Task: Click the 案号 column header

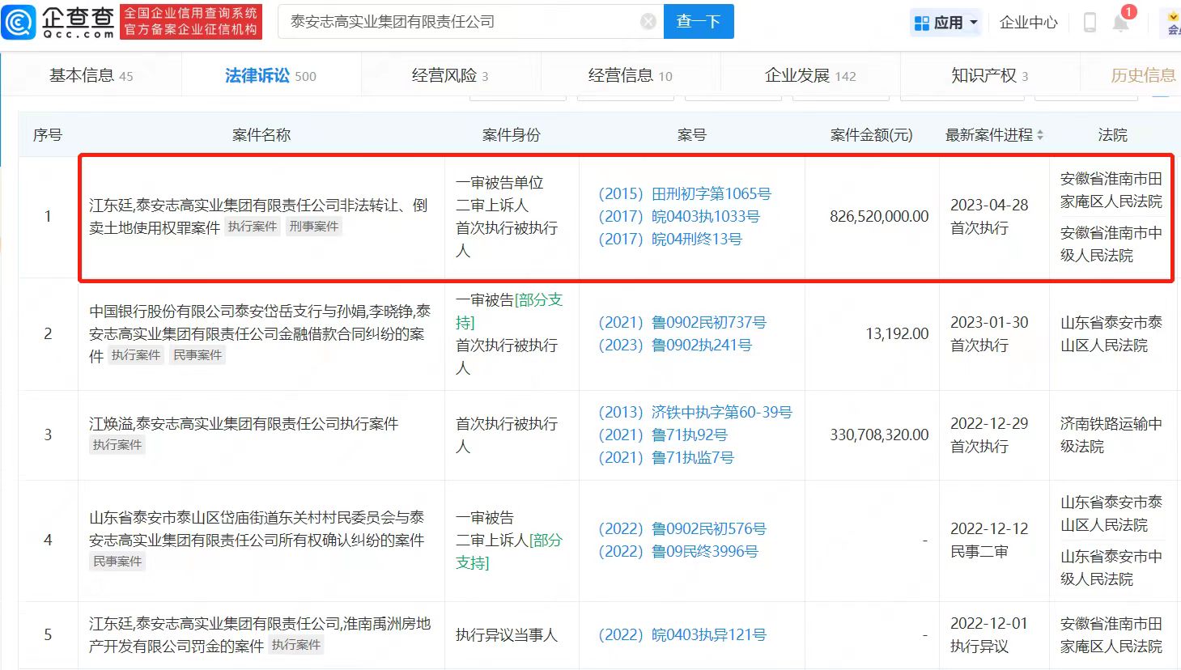Action: [x=692, y=135]
